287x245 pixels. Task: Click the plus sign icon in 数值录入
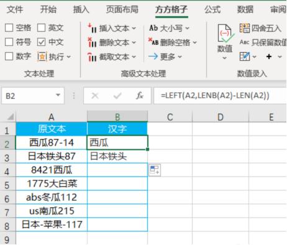click(x=269, y=57)
